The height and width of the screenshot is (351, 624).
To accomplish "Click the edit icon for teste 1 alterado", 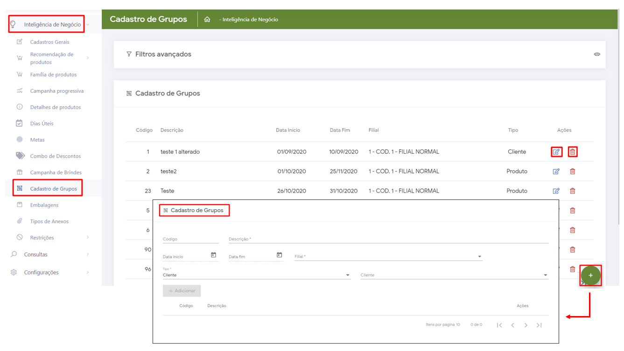I will pos(556,152).
